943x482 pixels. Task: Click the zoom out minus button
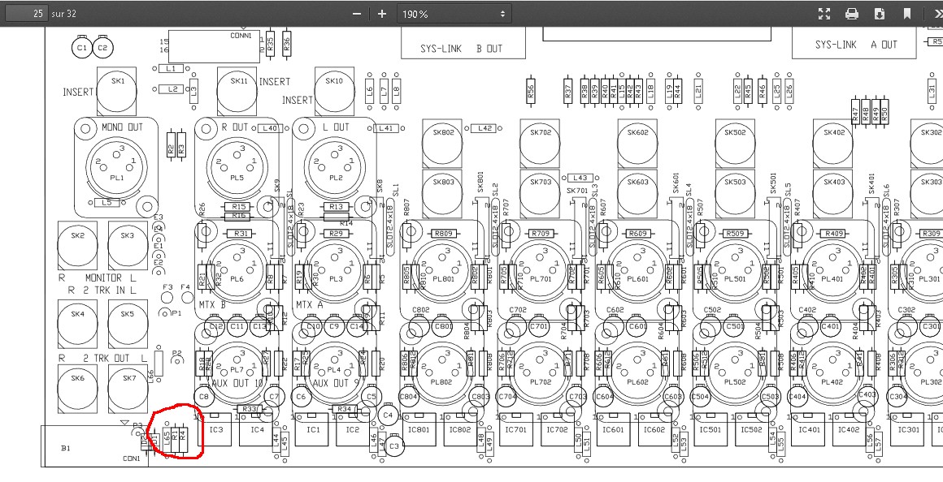click(x=356, y=14)
